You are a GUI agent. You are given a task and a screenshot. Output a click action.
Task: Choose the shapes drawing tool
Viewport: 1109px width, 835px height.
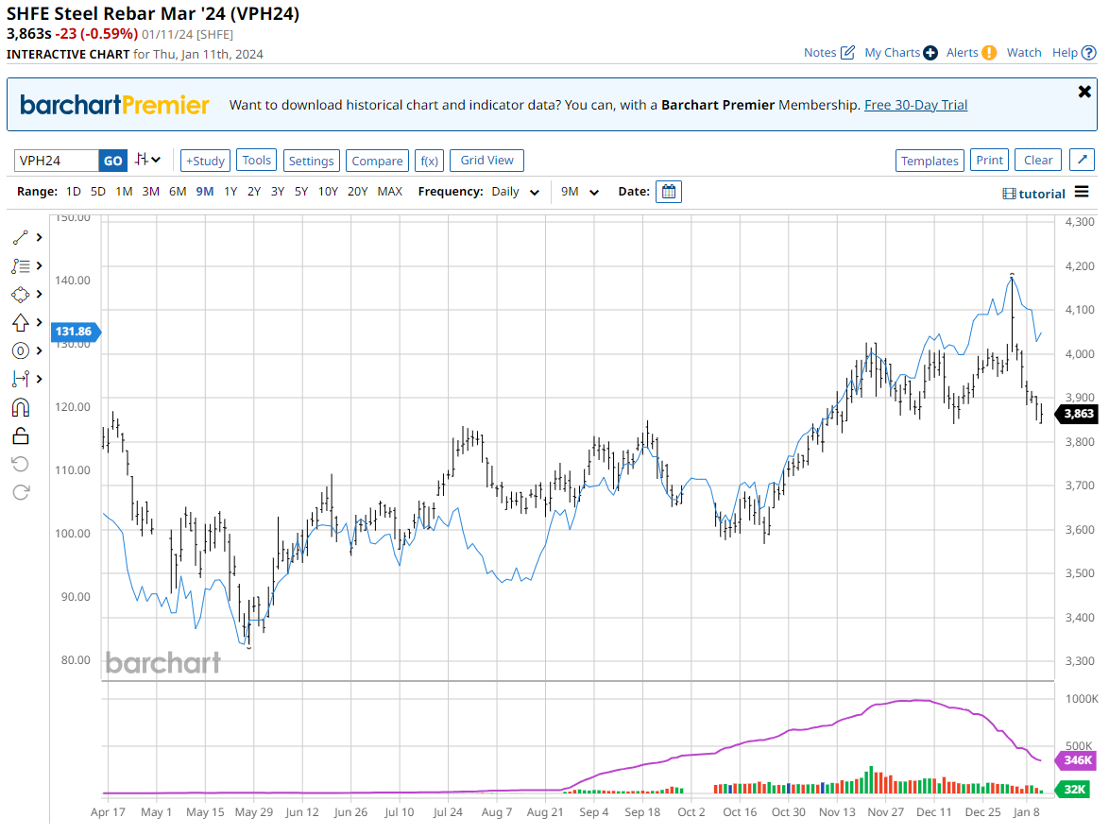click(21, 295)
